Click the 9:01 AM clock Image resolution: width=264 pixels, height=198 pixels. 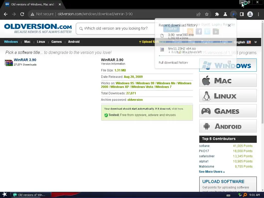(x=254, y=195)
